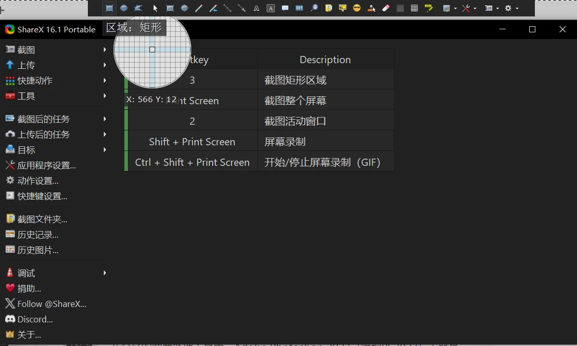The width and height of the screenshot is (577, 346).
Task: Maximize the ShareX window
Action: click(x=532, y=29)
